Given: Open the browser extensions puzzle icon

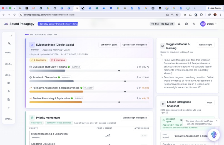Looking at the screenshot, I should 201,15.
